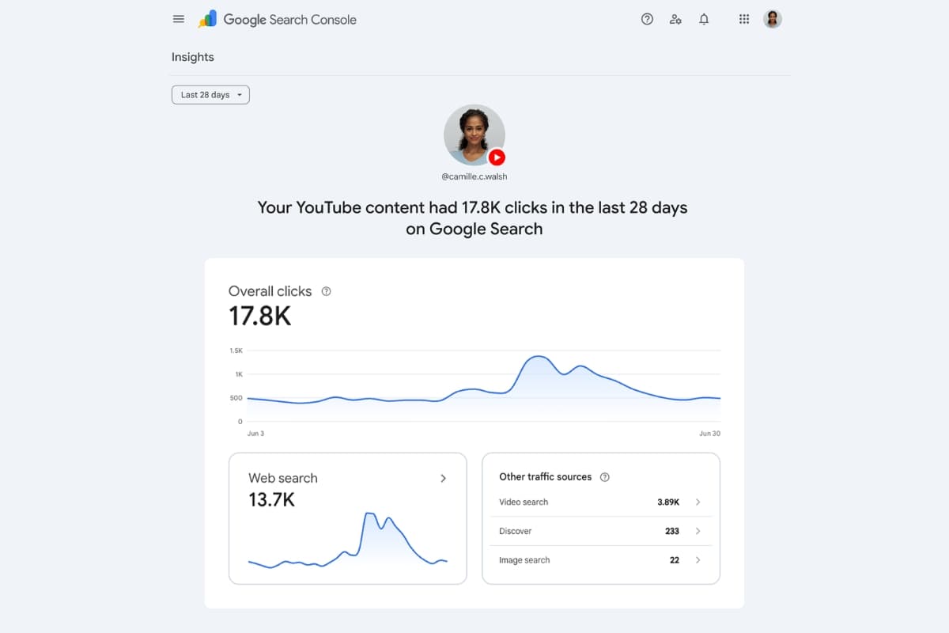Click the 3.89K video search value
949x633 pixels.
(x=668, y=502)
